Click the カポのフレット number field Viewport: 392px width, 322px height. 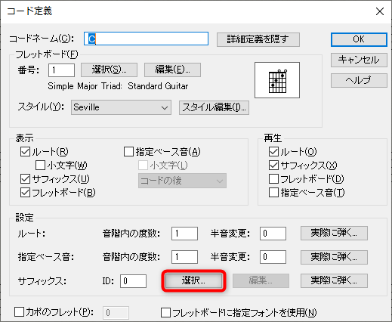pyautogui.click(x=116, y=313)
